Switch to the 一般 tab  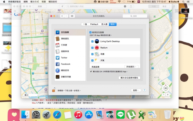[x=85, y=24]
